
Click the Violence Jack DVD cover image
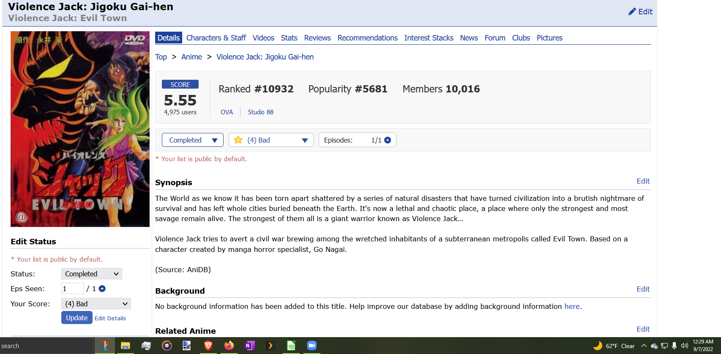point(80,129)
